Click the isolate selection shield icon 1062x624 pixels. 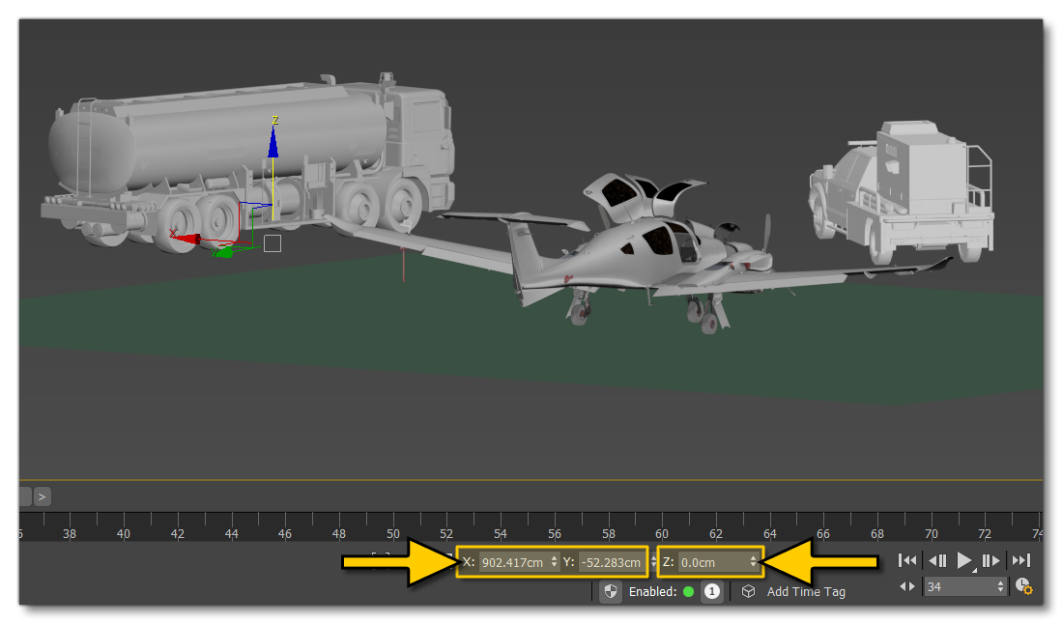click(610, 591)
